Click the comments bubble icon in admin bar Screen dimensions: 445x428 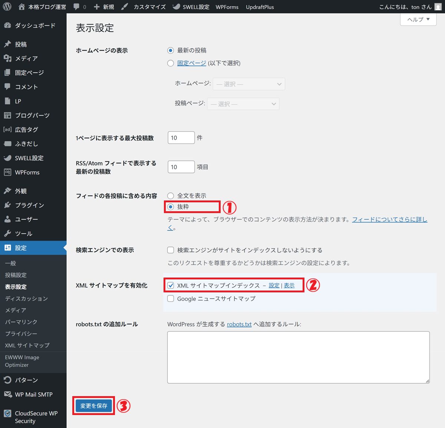(x=76, y=7)
